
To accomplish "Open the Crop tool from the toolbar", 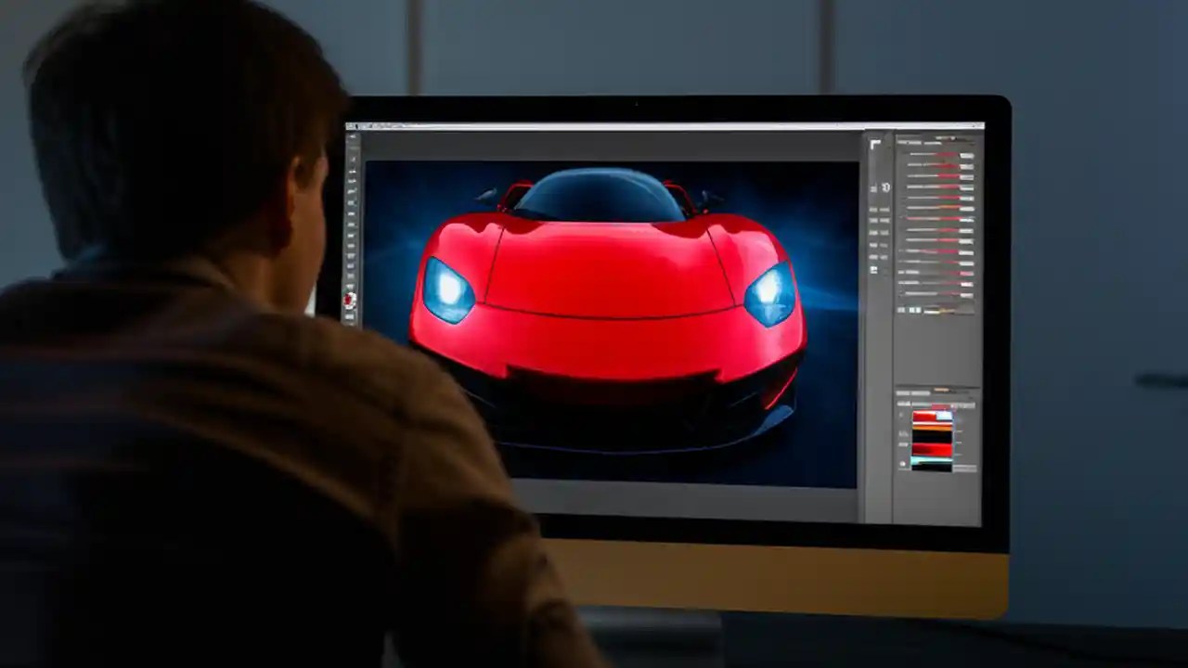I will (355, 199).
